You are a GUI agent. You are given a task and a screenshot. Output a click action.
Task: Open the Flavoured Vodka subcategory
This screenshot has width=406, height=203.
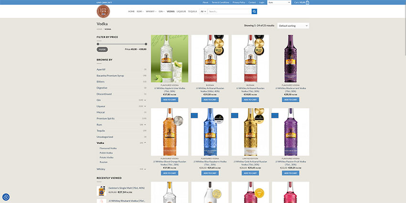[x=108, y=149]
